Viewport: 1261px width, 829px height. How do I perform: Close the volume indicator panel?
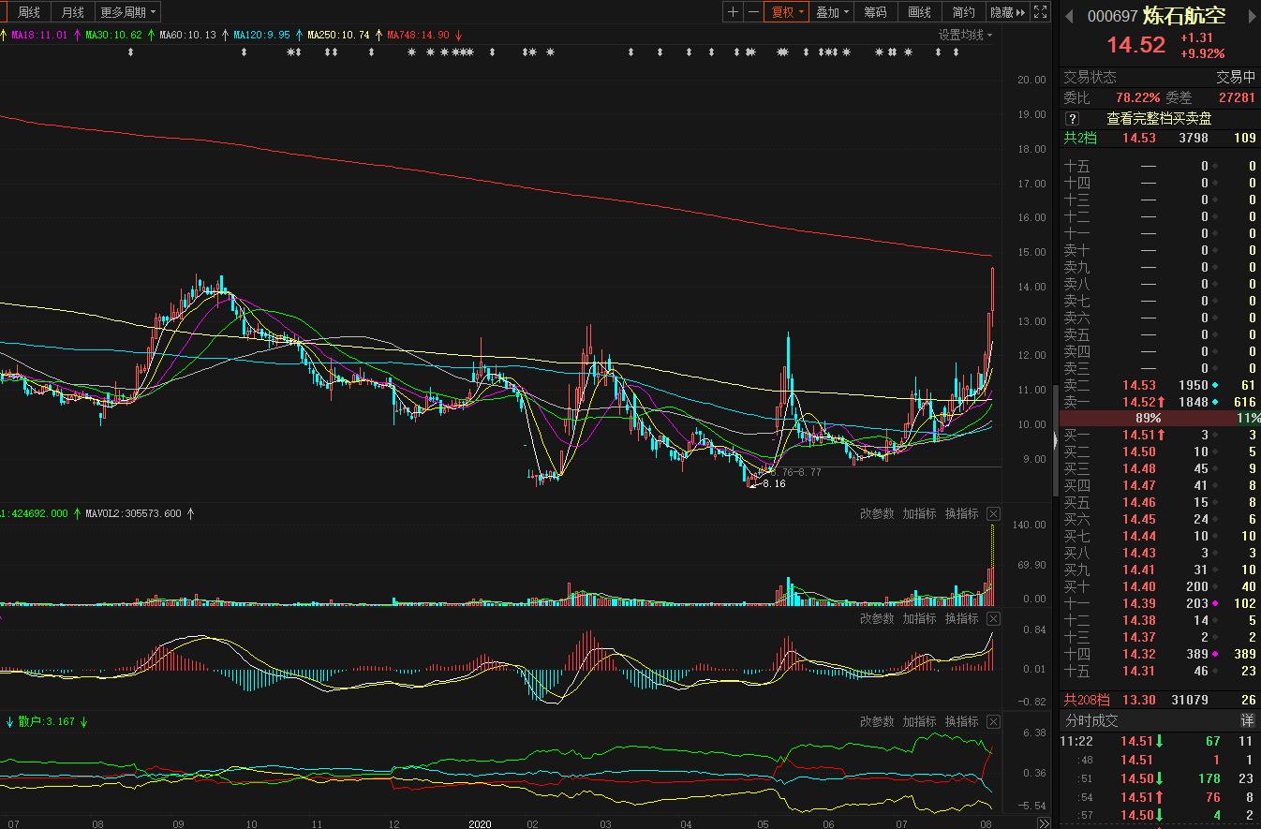[x=993, y=514]
